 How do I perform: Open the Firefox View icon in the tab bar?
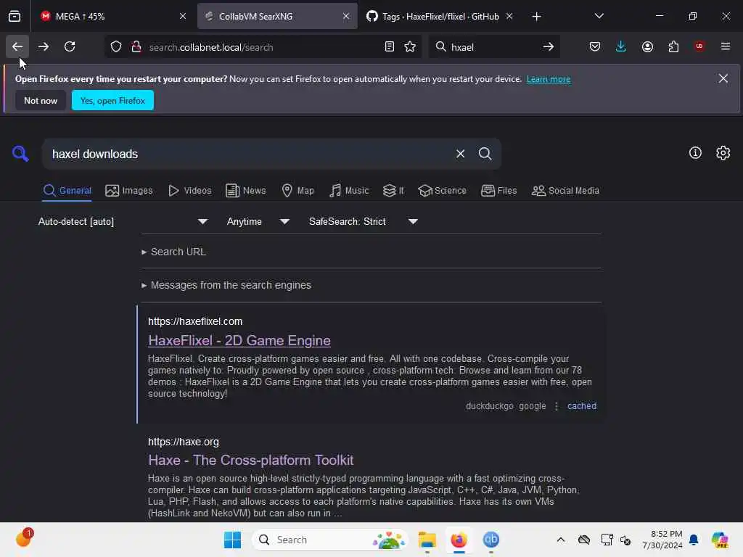pyautogui.click(x=15, y=16)
